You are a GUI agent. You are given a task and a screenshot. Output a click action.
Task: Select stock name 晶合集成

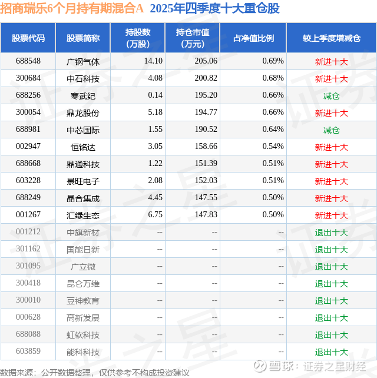83,198
